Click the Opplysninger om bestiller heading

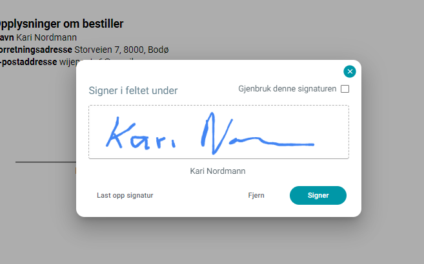click(60, 24)
